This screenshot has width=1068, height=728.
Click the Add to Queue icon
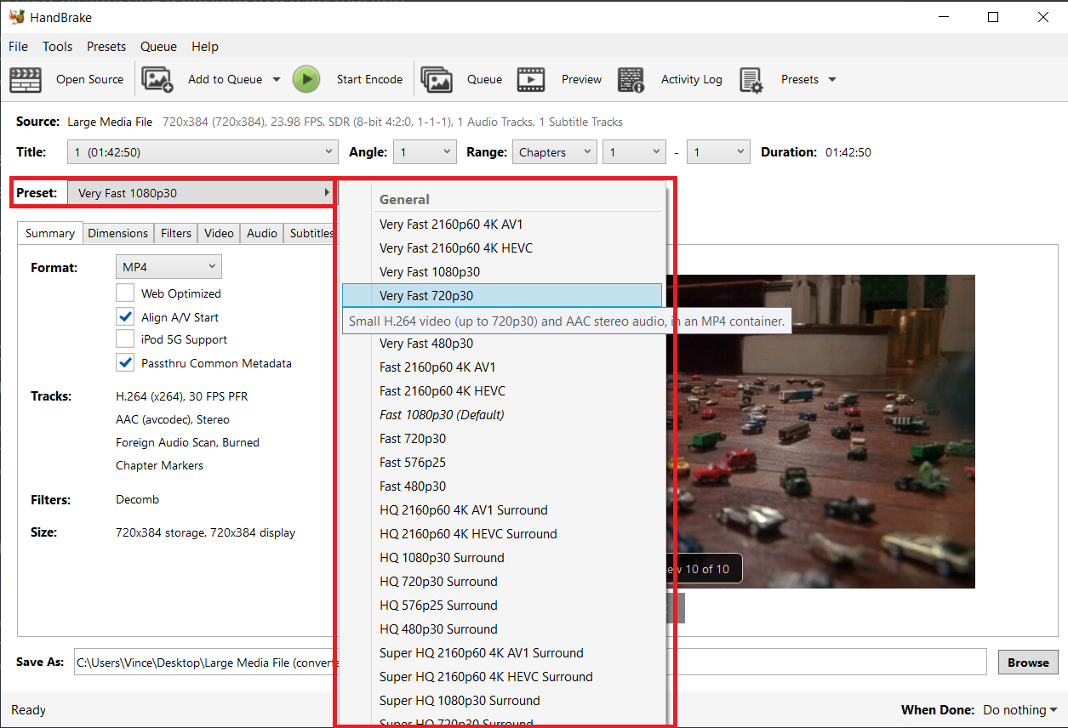[157, 79]
